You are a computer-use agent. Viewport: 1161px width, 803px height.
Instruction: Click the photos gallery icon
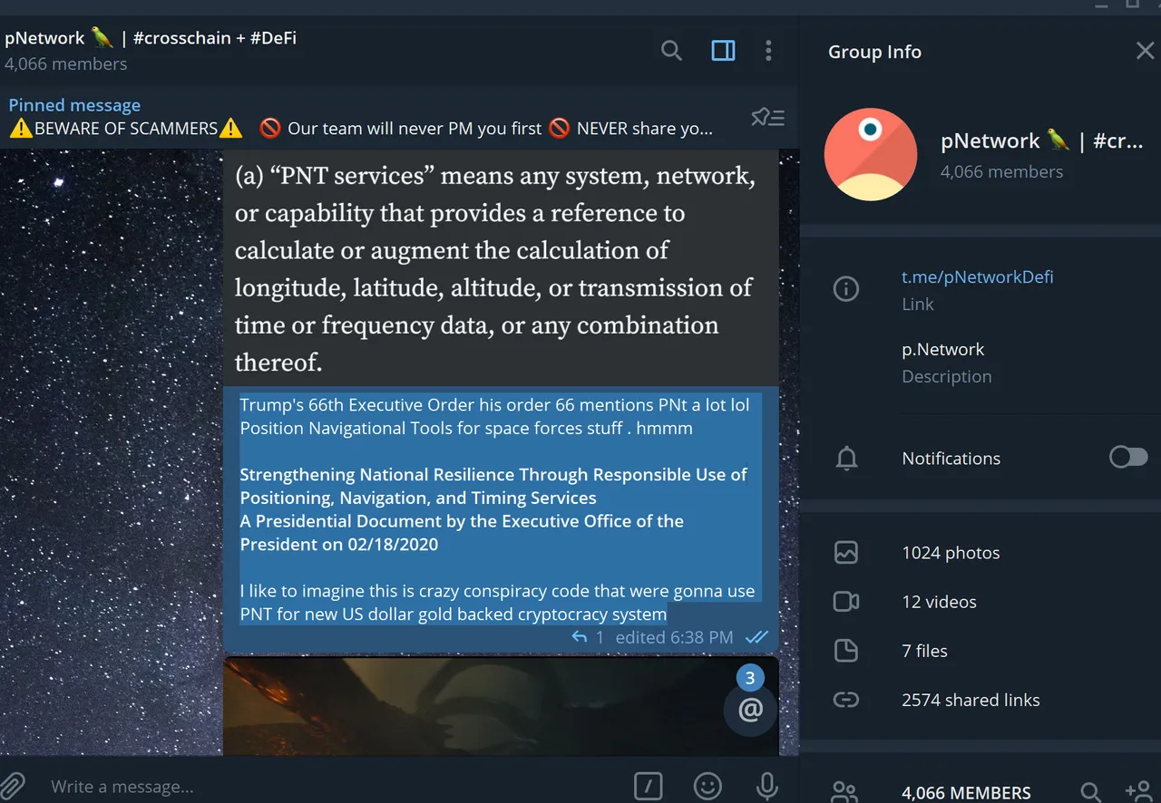pyautogui.click(x=846, y=552)
